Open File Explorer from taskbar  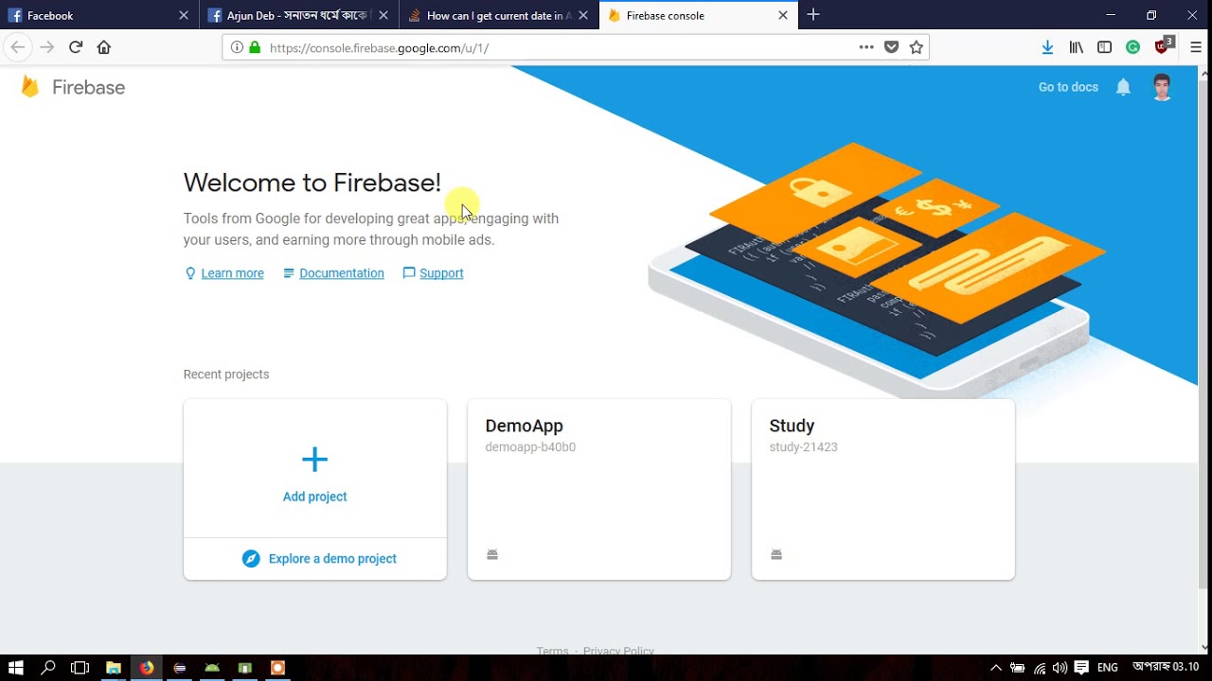(x=114, y=668)
